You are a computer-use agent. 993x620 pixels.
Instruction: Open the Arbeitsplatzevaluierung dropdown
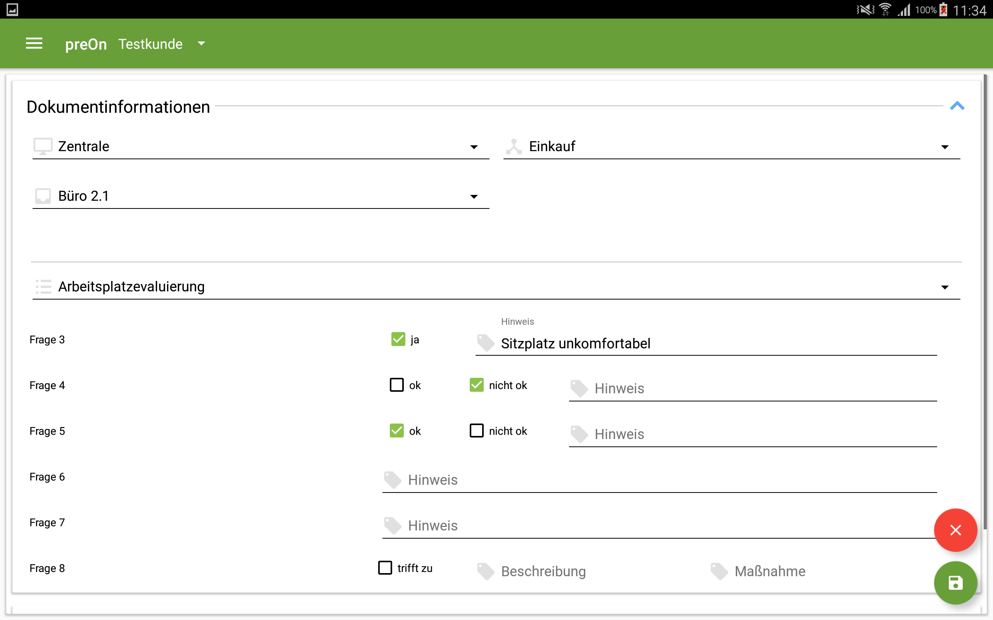tap(945, 287)
